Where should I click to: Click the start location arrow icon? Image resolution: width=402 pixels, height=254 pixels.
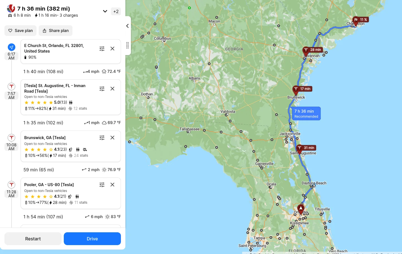(11, 47)
